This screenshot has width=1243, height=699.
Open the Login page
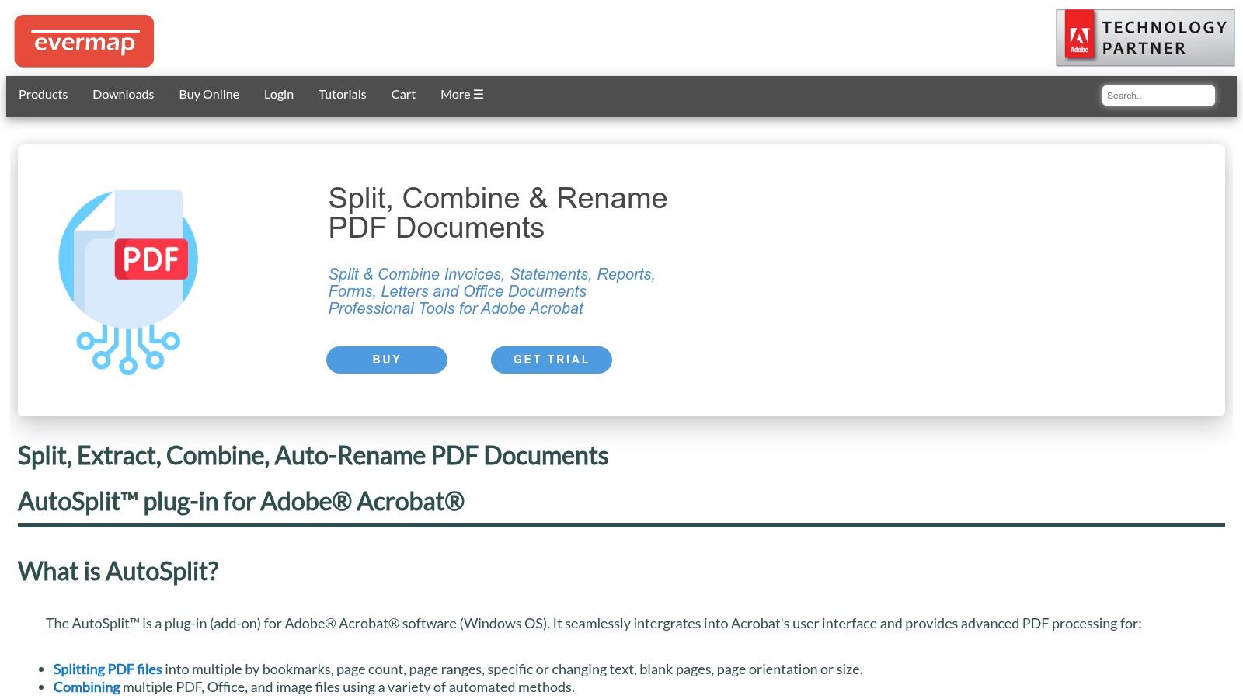279,95
